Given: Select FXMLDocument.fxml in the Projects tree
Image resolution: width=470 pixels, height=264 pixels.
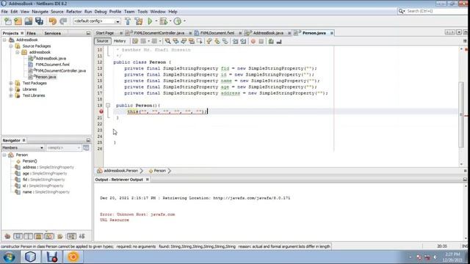Looking at the screenshot, I should pyautogui.click(x=52, y=65).
